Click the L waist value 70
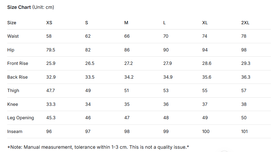The width and height of the screenshot is (277, 152). [166, 36]
